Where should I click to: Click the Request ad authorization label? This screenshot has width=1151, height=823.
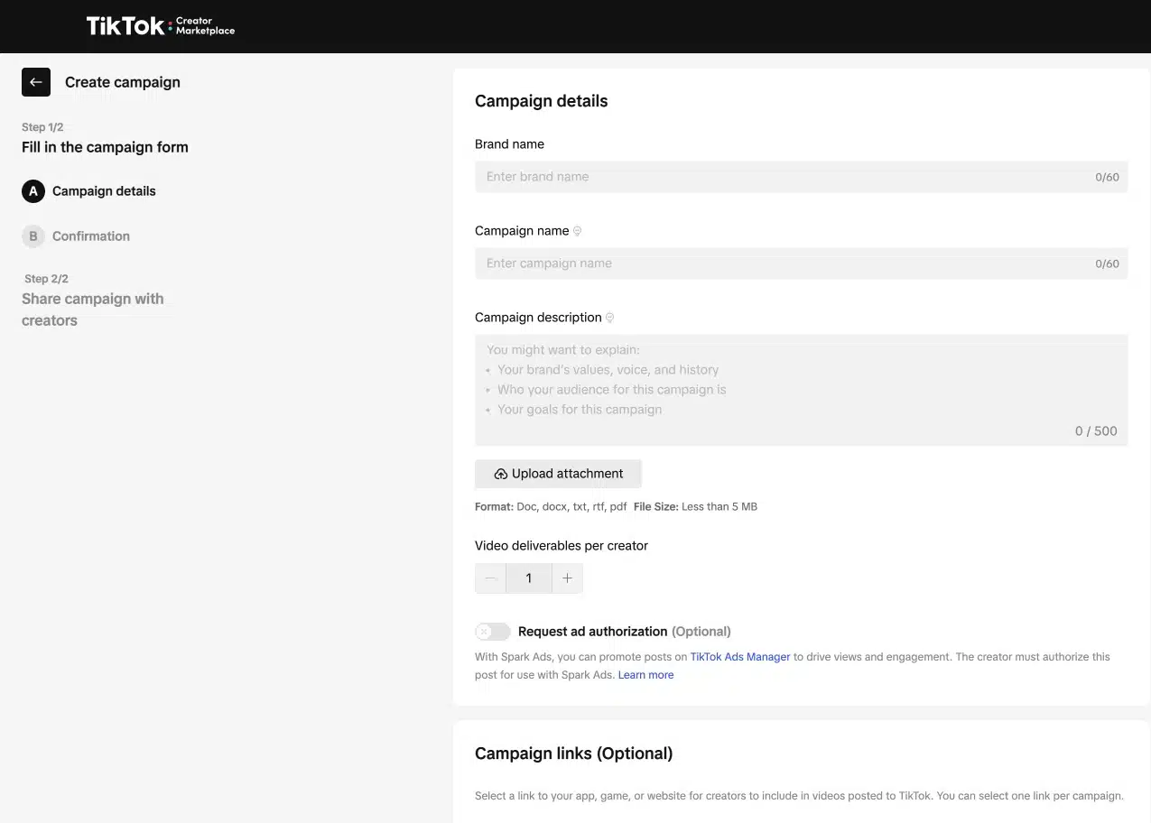[592, 632]
